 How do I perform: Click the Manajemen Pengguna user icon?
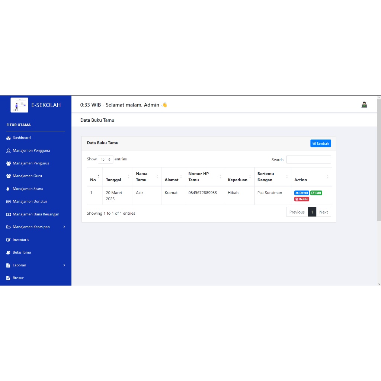click(x=9, y=151)
